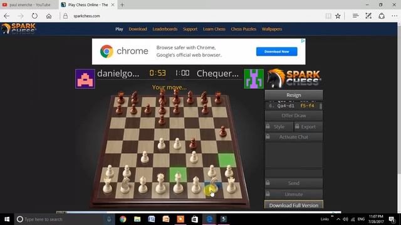Click the highlighted green square near right edge
The height and width of the screenshot is (225, 401).
[227, 160]
